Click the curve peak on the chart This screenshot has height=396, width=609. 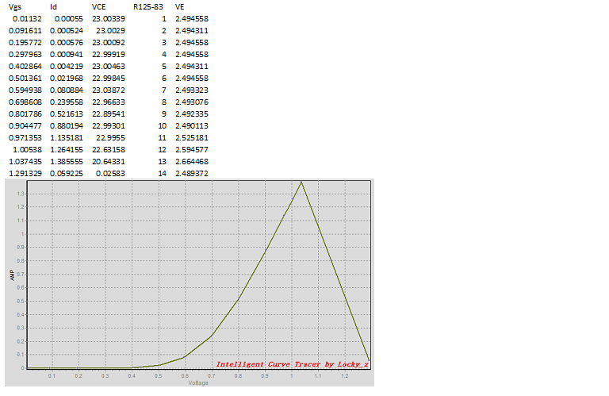301,182
